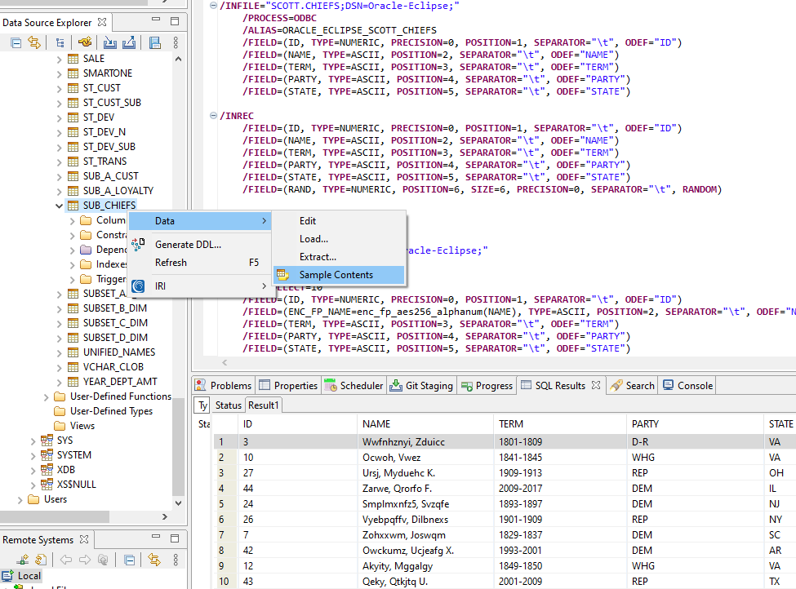Click the Export profiles icon
Viewport: 796px width, 589px height.
[x=129, y=43]
